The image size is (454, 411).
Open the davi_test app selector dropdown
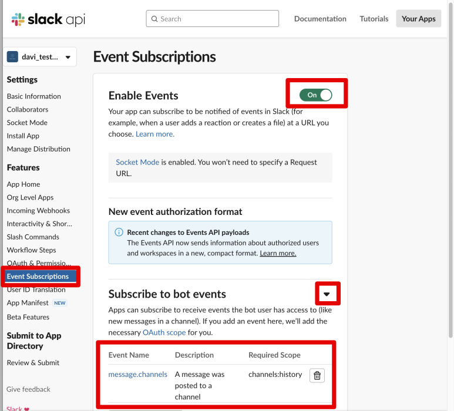click(41, 57)
